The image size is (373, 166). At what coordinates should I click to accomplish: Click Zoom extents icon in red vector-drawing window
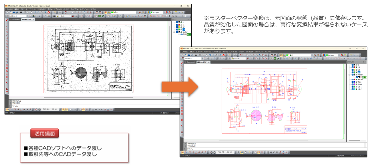click(241, 55)
